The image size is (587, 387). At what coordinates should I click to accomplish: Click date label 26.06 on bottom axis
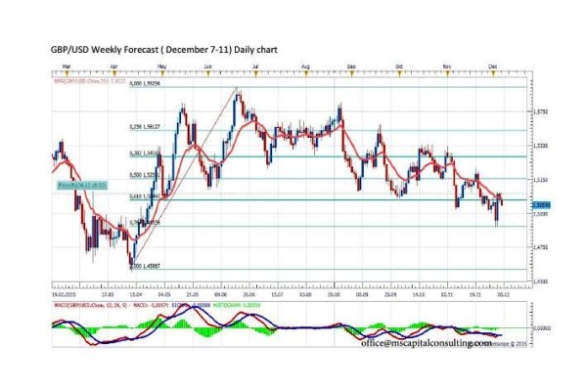coord(248,295)
